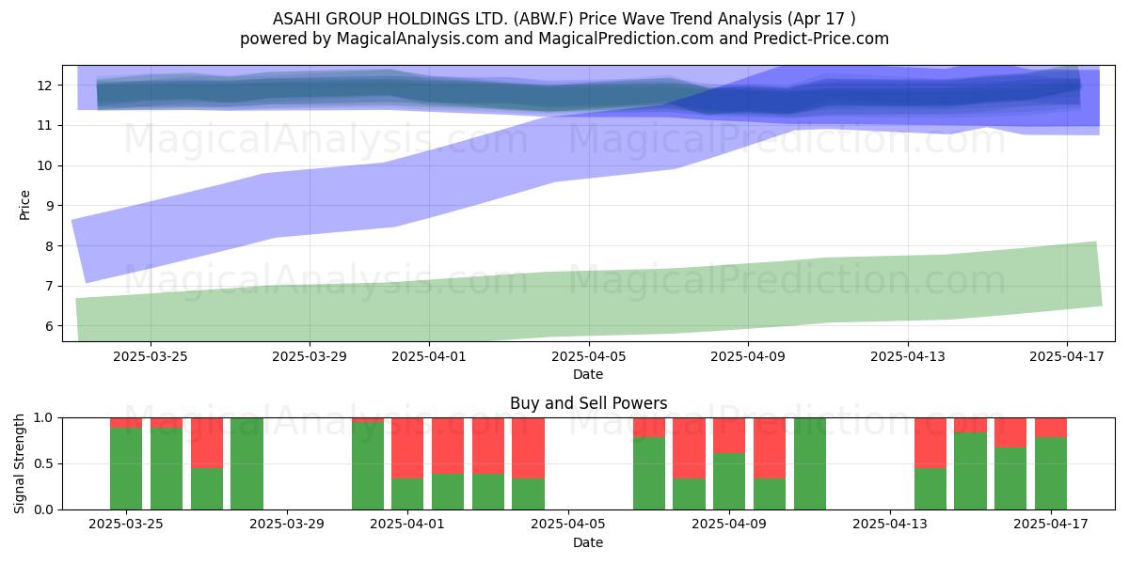Click 2025-04-17 tick of Buy and Sell chart

(1051, 525)
